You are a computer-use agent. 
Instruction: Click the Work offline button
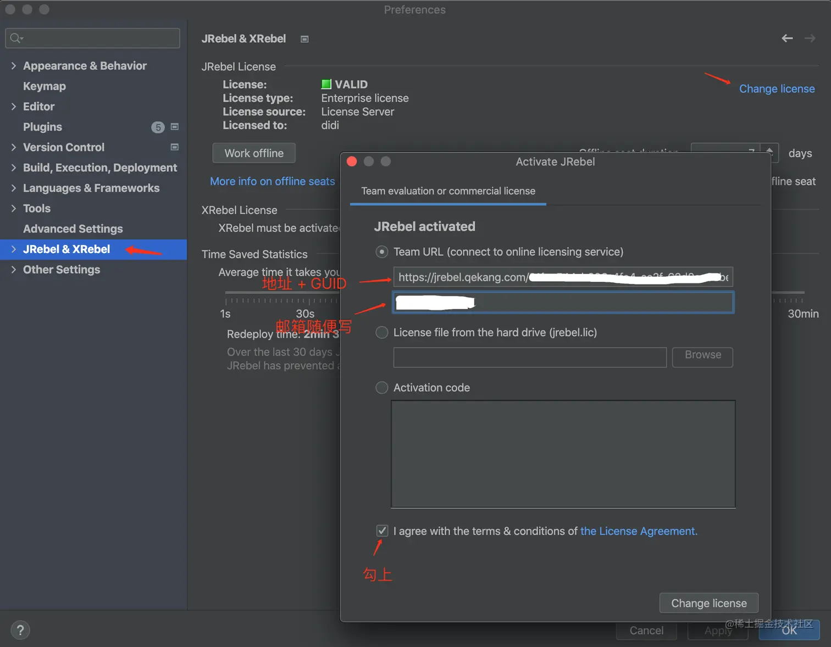tap(254, 153)
